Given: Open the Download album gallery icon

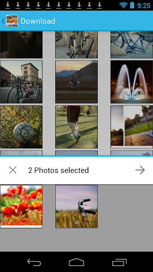Looking at the screenshot, I should click(x=12, y=21).
